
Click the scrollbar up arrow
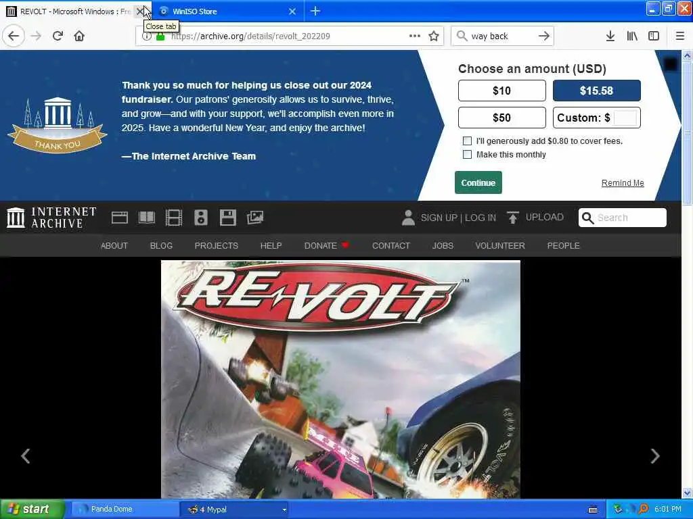pyautogui.click(x=687, y=55)
